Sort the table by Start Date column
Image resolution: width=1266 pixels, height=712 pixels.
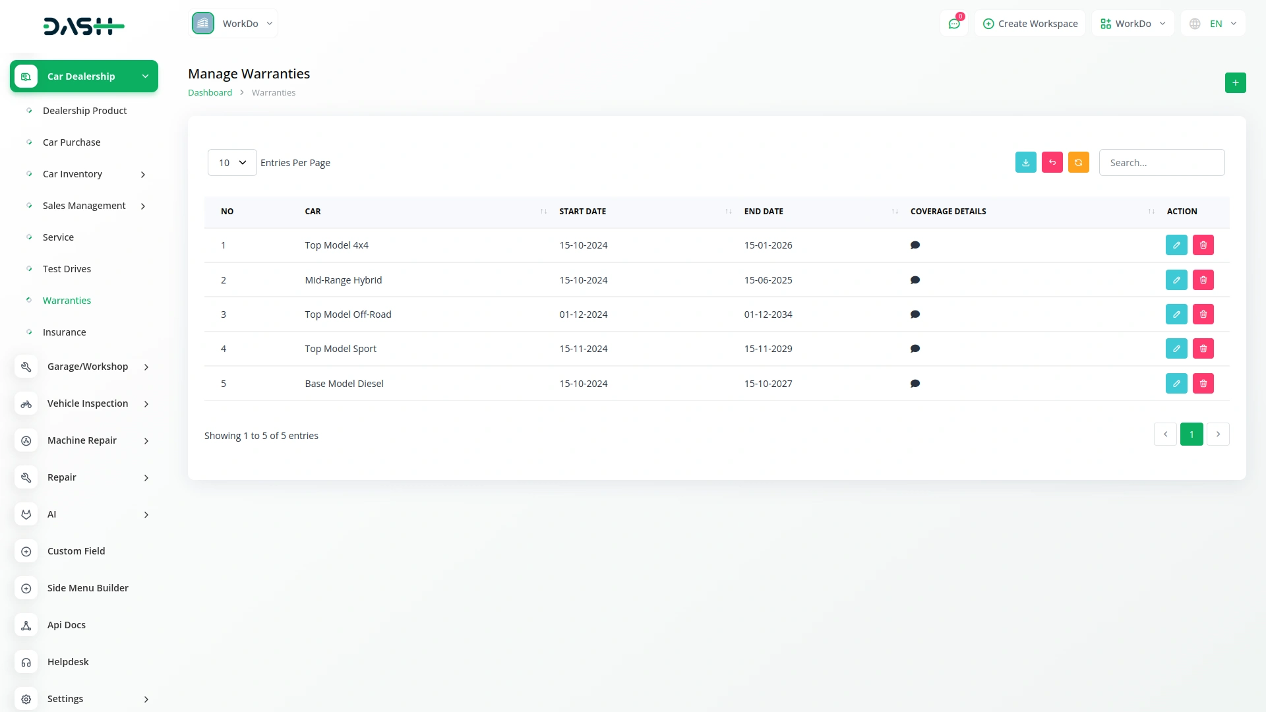pyautogui.click(x=582, y=212)
